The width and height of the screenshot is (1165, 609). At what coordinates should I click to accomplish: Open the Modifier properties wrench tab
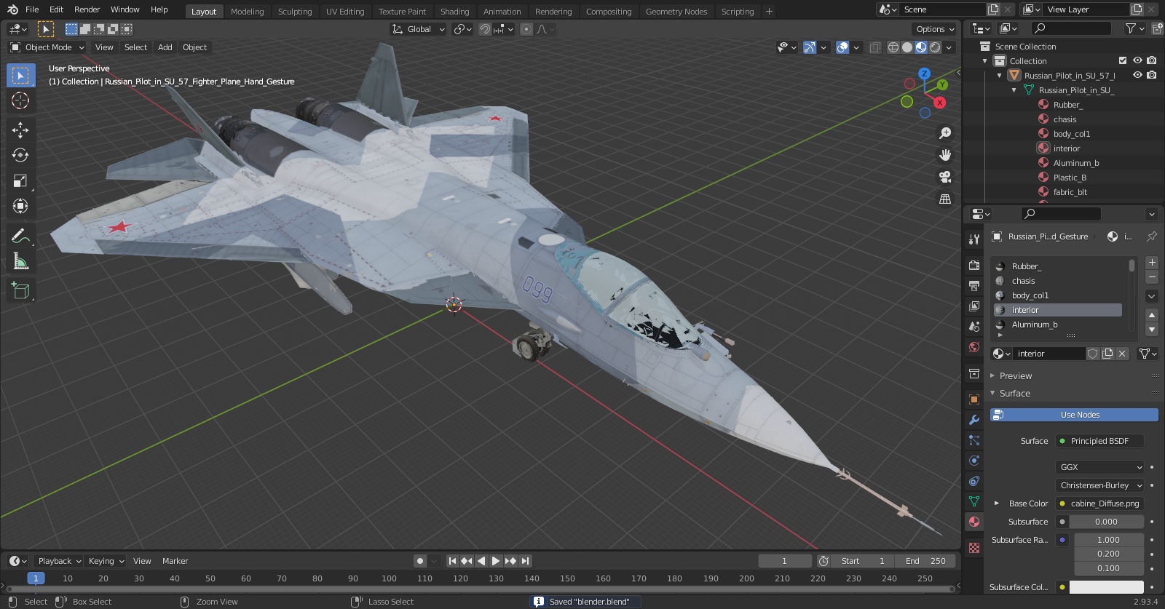974,420
